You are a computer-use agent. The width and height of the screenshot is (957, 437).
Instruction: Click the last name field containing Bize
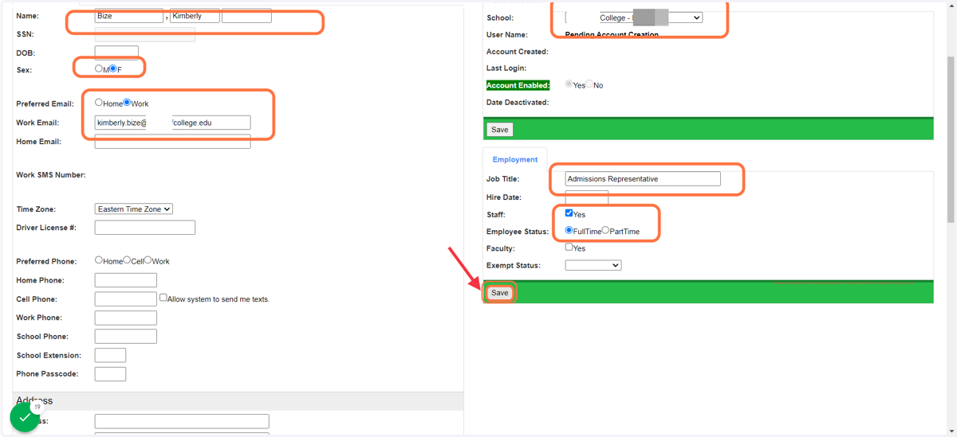point(129,16)
